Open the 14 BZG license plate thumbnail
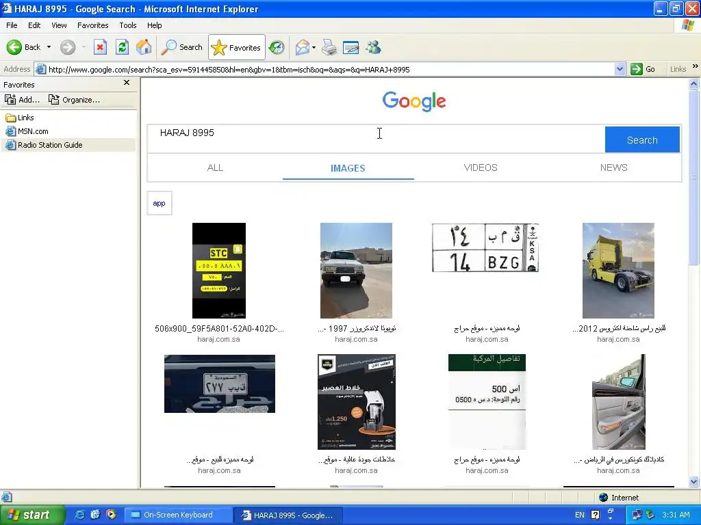The width and height of the screenshot is (701, 525). point(485,247)
